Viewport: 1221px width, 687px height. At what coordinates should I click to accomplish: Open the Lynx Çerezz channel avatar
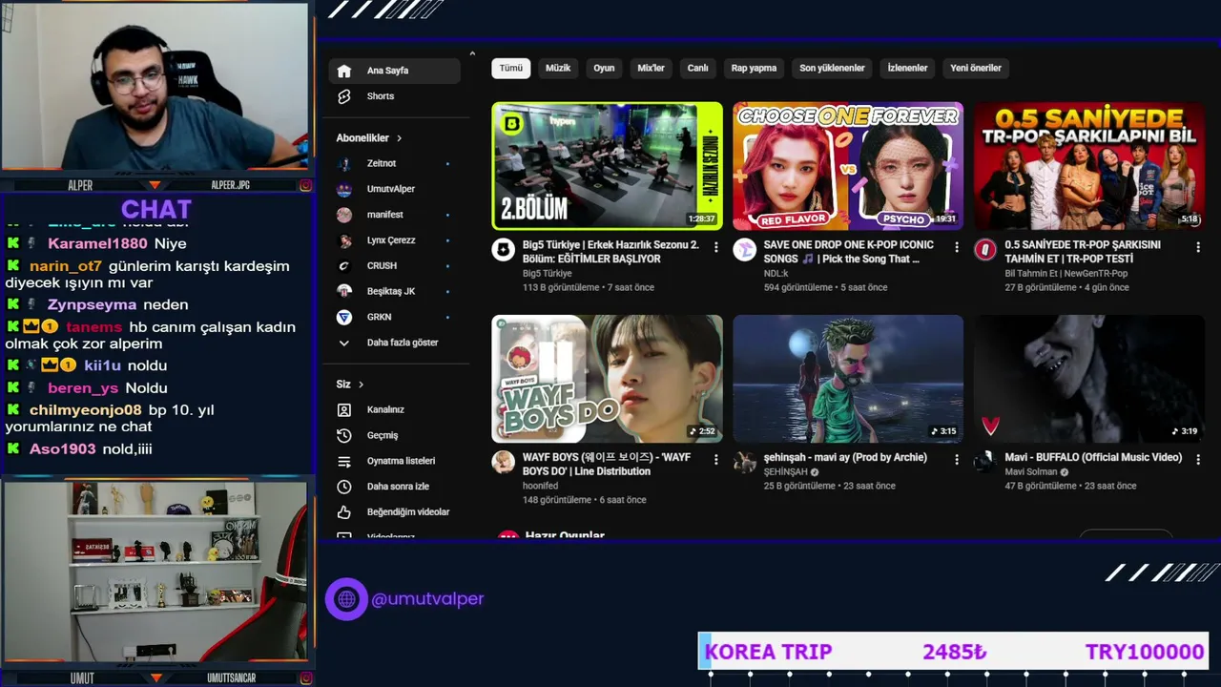point(344,240)
